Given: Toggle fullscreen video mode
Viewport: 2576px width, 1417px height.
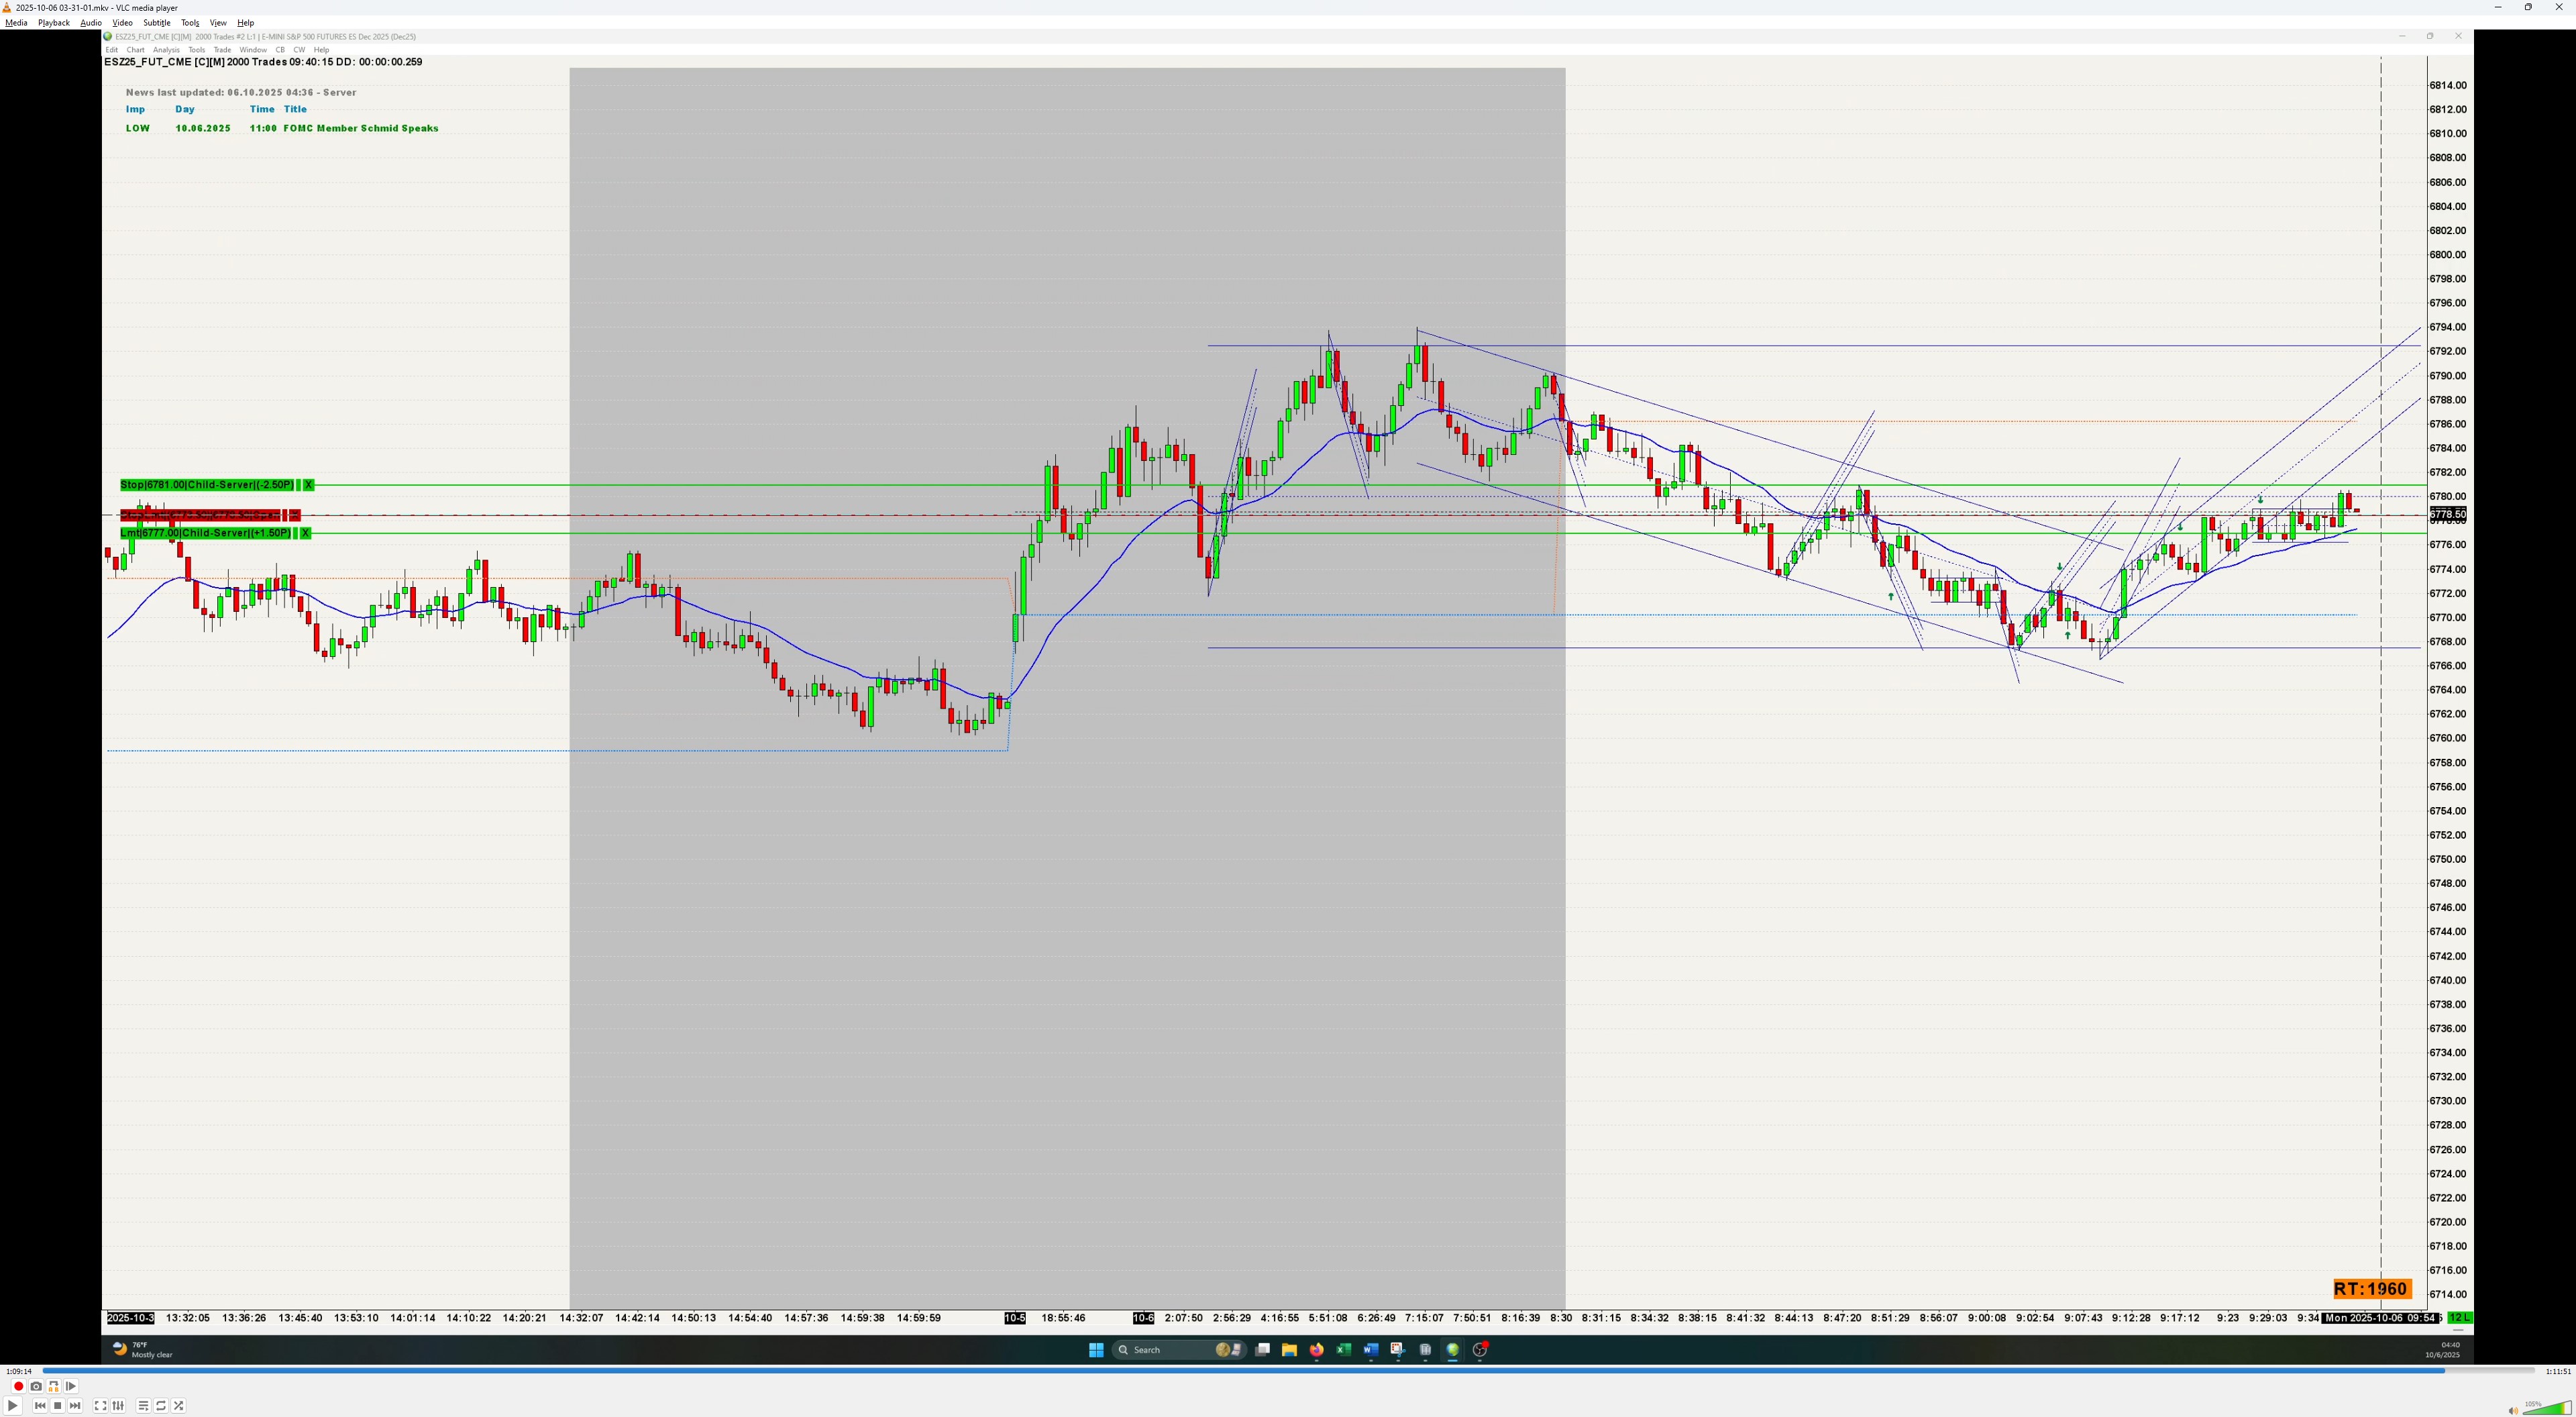Looking at the screenshot, I should (100, 1406).
